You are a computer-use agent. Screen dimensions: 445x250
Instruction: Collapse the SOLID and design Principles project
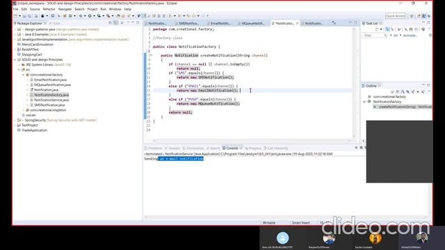click(15, 60)
